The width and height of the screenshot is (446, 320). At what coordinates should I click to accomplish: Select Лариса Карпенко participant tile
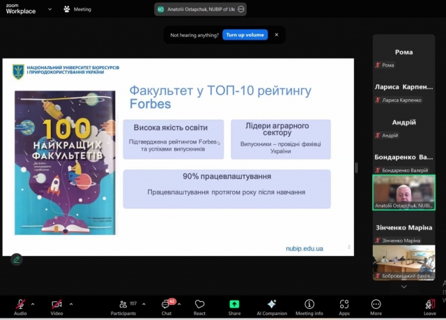tap(404, 87)
